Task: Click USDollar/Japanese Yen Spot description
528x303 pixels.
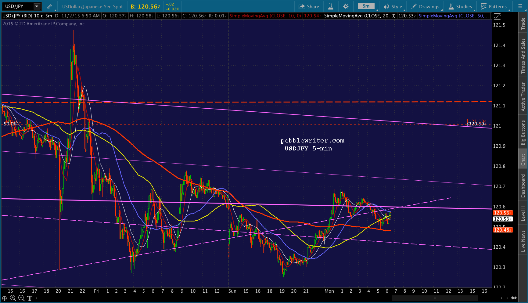Action: (92, 6)
